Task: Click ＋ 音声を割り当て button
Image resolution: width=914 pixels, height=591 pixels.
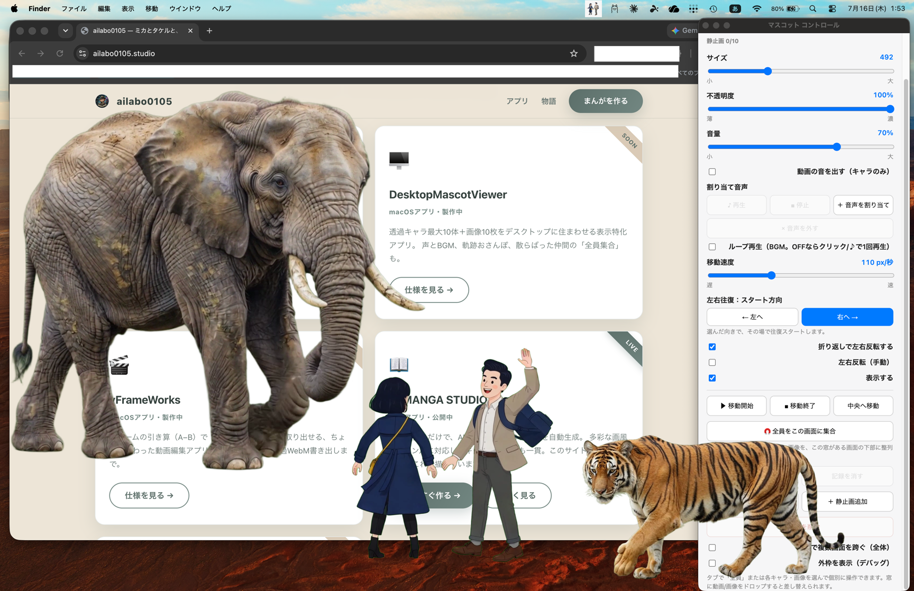Action: (863, 205)
